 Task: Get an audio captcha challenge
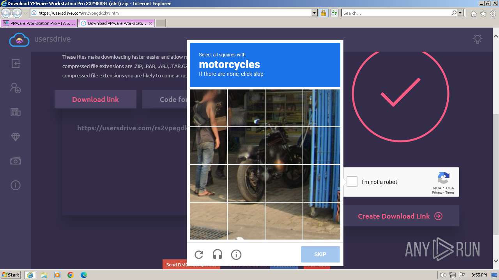[218, 254]
